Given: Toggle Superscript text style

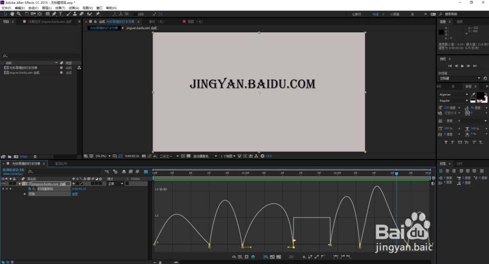Looking at the screenshot, I should point(474,142).
